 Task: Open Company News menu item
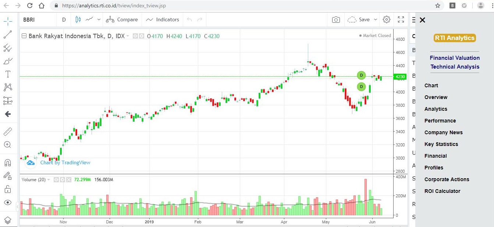coord(444,132)
